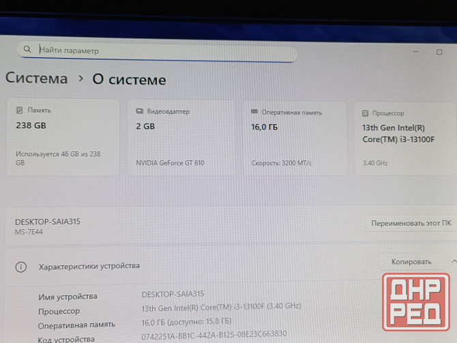Click 'NVIDIA GeForce GT 610' label
Image resolution: width=457 pixels, height=343 pixels.
coord(170,162)
